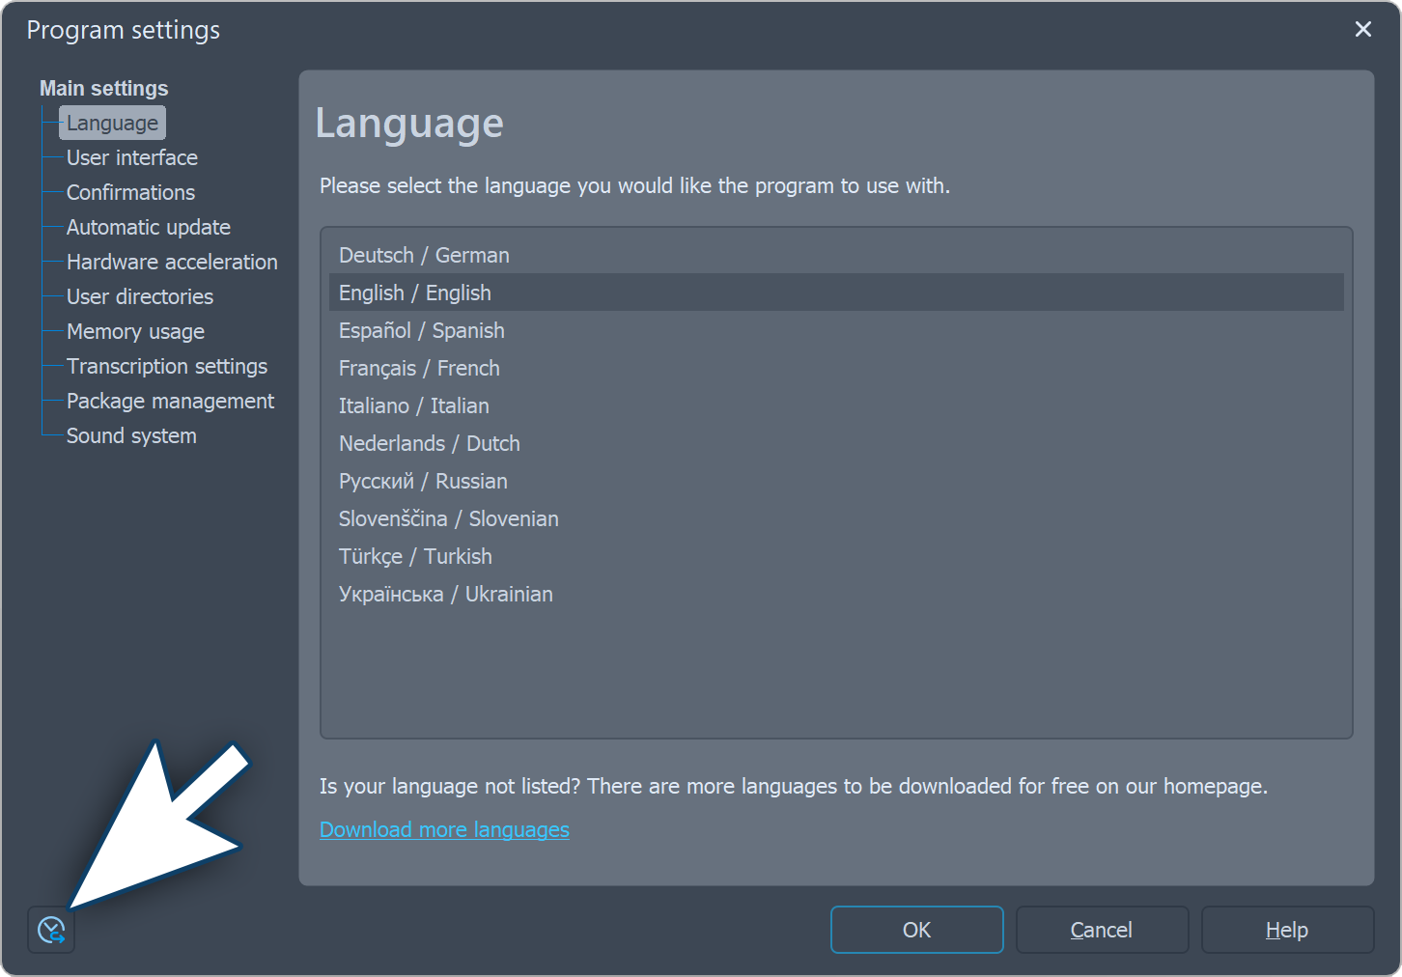Close the Program settings dialog
This screenshot has height=977, width=1402.
[x=1362, y=30]
